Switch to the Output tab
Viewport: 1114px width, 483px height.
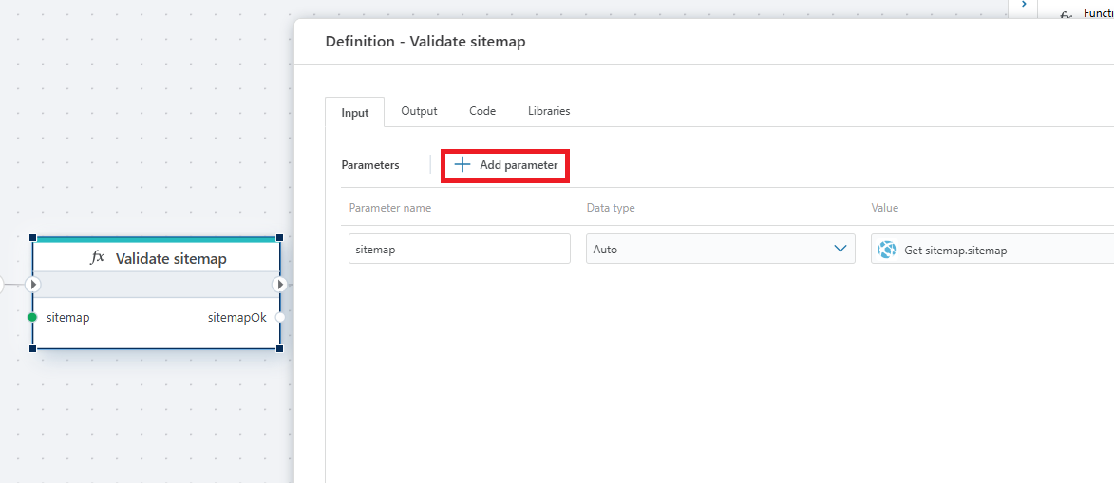(419, 111)
